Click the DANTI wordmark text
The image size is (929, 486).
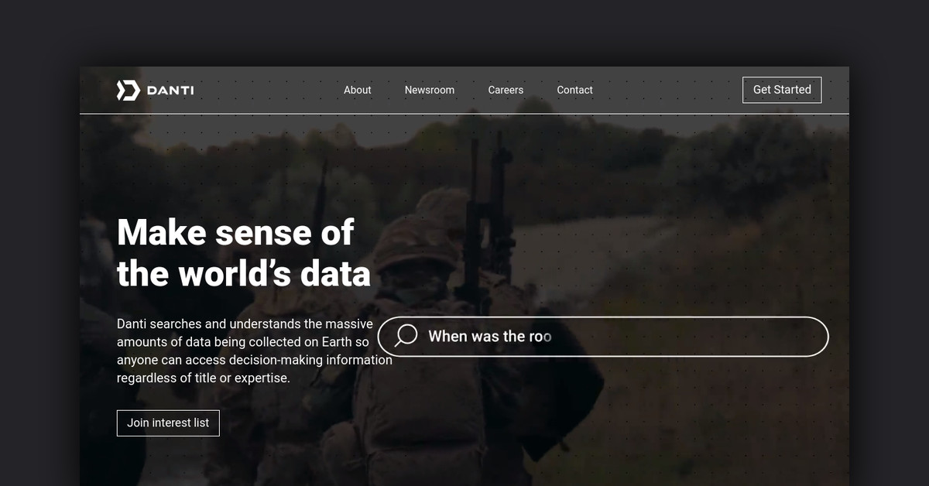170,91
